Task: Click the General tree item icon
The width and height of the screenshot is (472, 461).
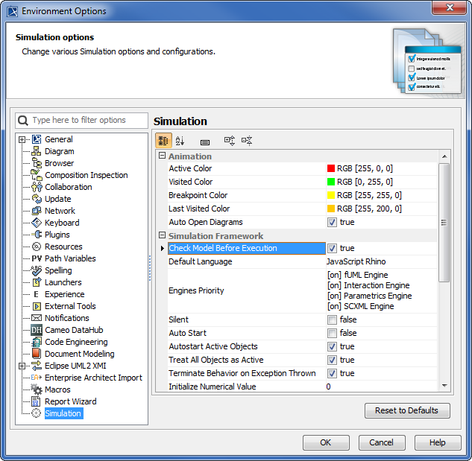Action: tap(37, 139)
